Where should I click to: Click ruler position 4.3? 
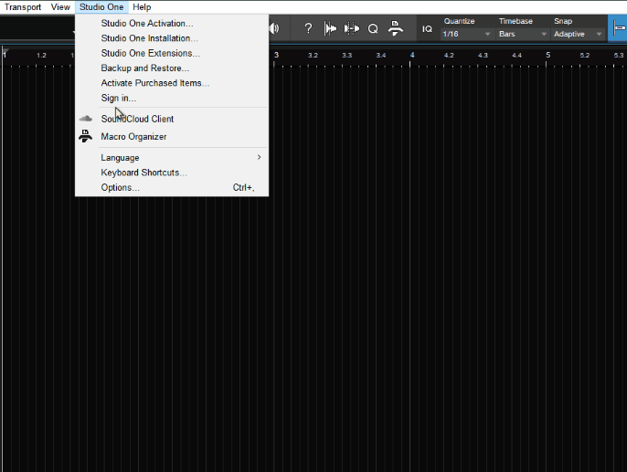(x=483, y=56)
